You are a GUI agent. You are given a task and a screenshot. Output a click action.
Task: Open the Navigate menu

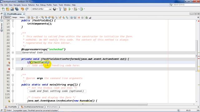[x=17, y=5]
